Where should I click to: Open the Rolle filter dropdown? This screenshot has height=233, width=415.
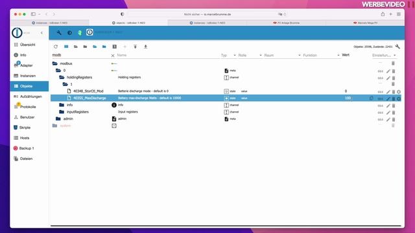click(250, 55)
